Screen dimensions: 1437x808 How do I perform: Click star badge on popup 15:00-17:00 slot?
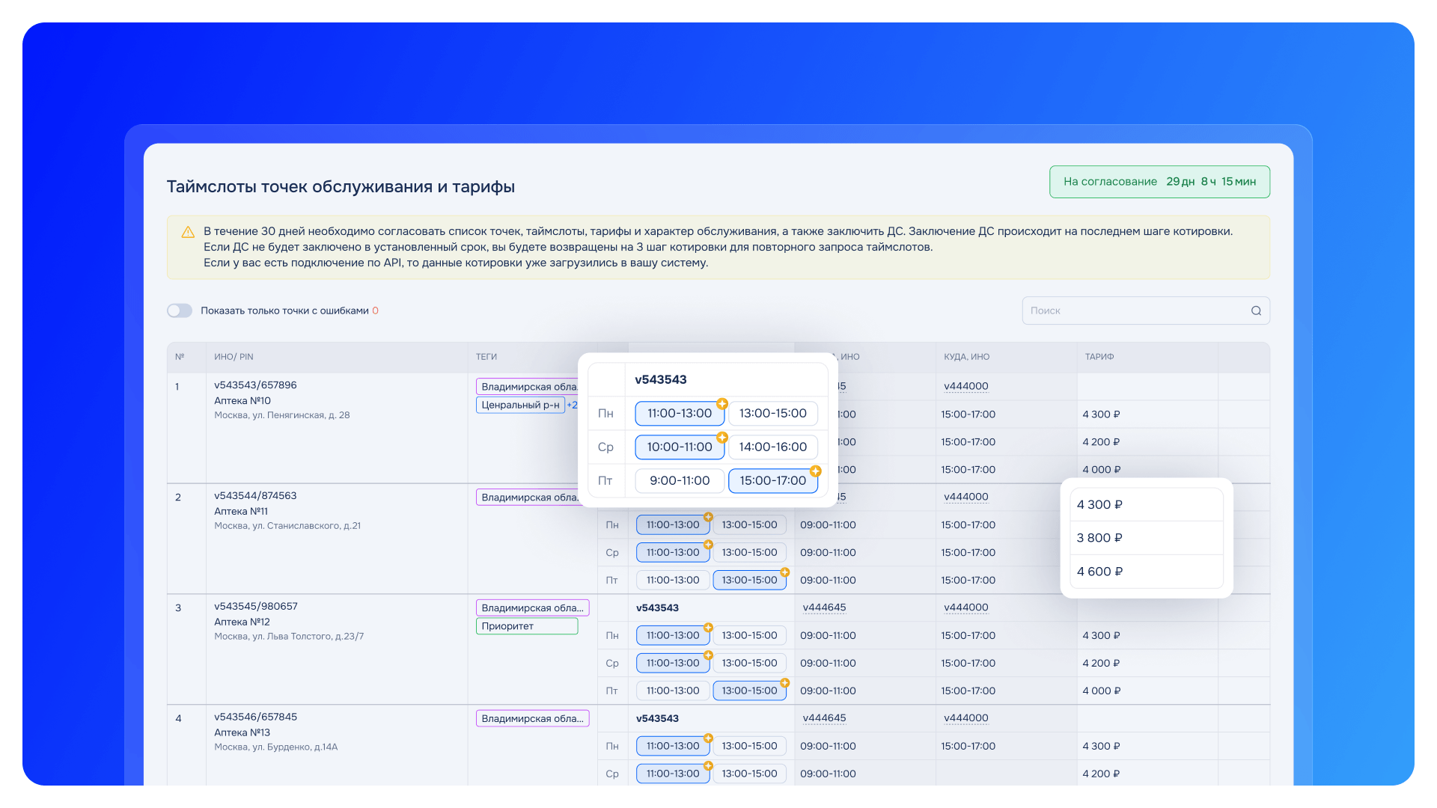(x=816, y=471)
